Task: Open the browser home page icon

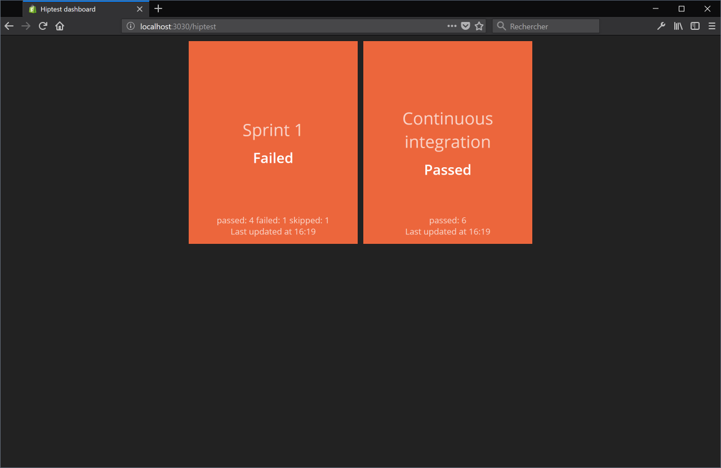Action: click(x=60, y=26)
